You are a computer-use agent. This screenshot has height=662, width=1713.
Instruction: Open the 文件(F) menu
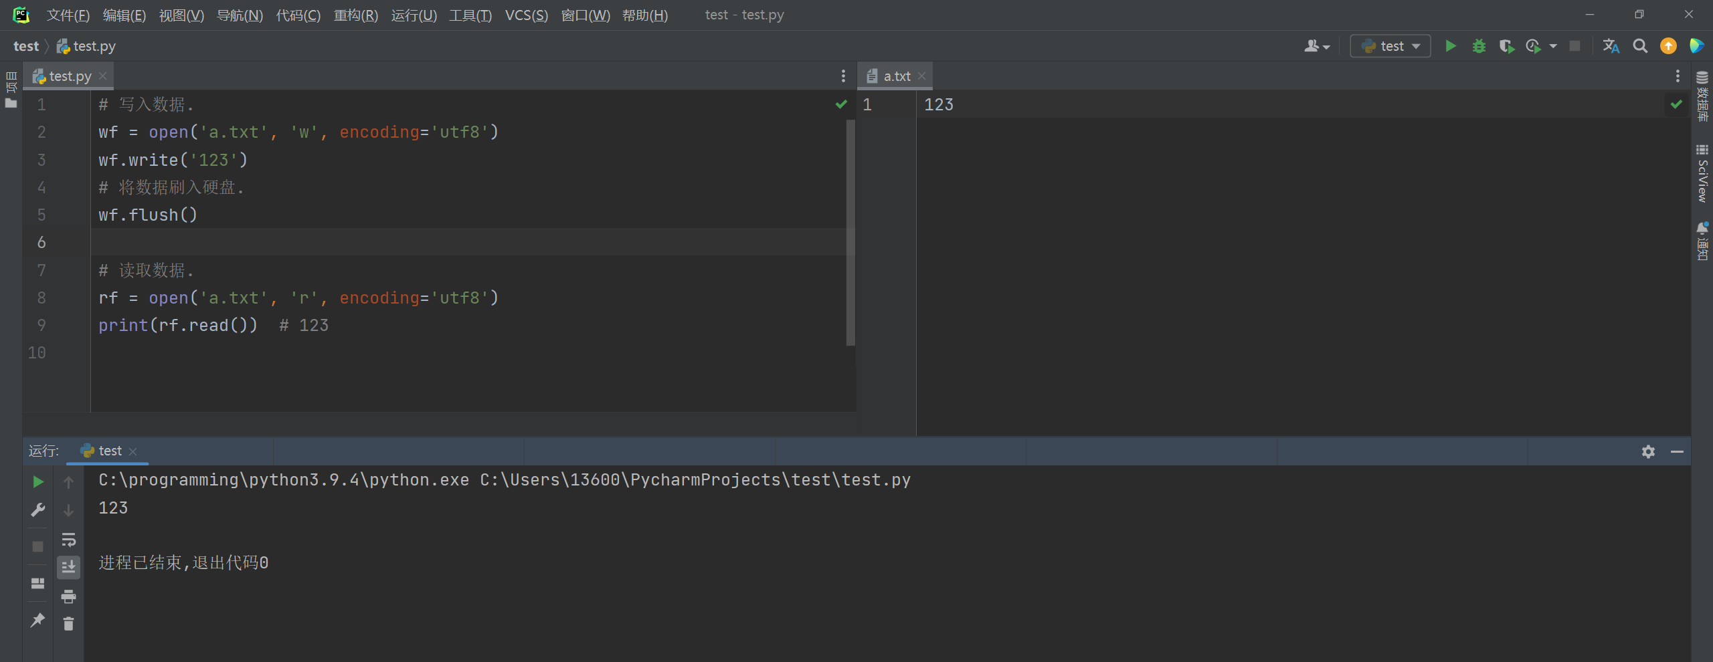(x=68, y=15)
